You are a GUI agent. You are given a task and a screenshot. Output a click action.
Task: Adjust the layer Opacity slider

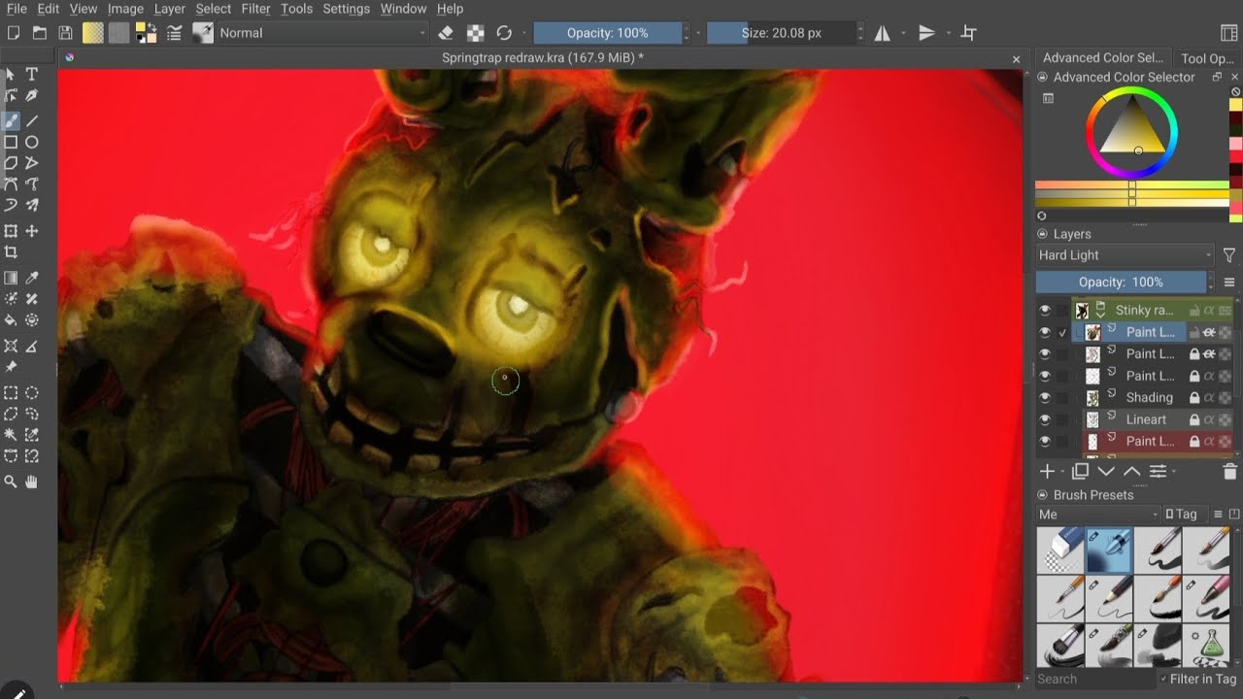[1121, 283]
